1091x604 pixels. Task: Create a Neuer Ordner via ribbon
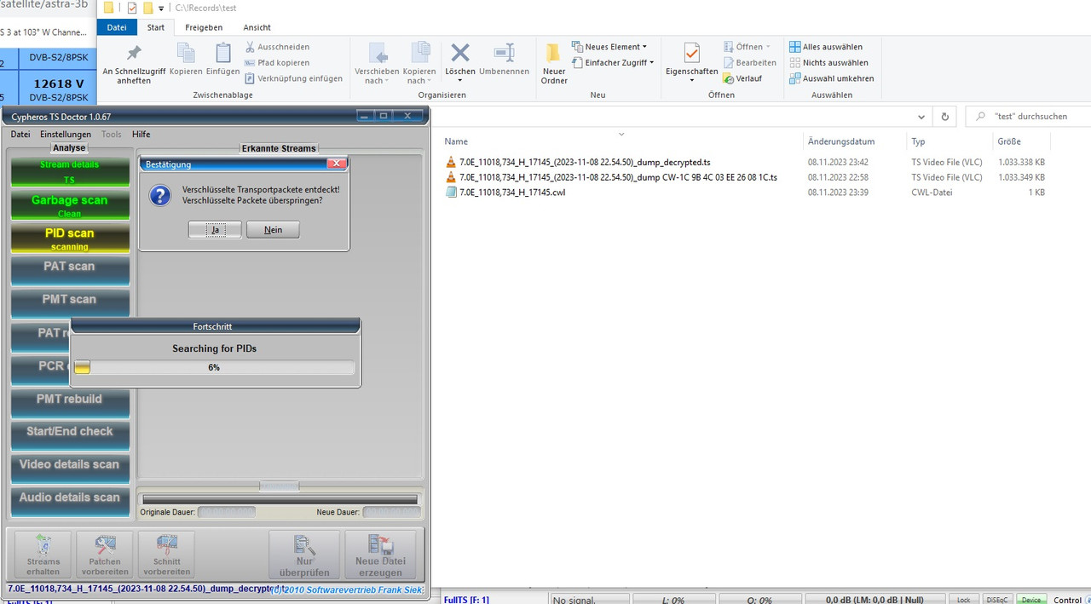pos(554,63)
